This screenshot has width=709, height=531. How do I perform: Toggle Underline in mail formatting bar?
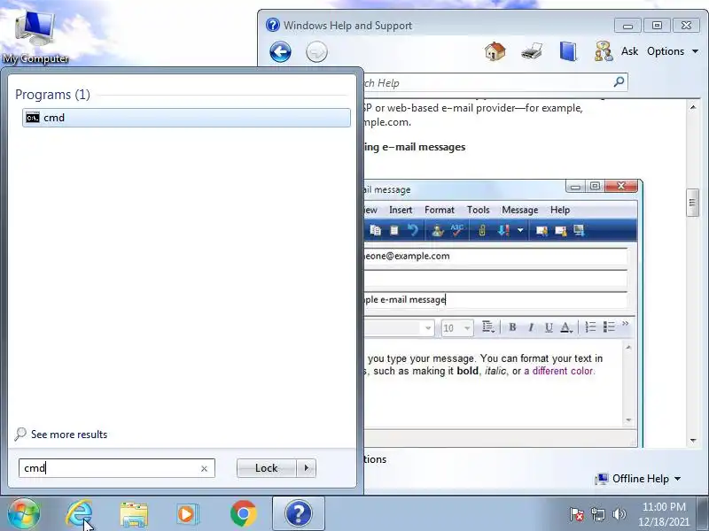549,327
